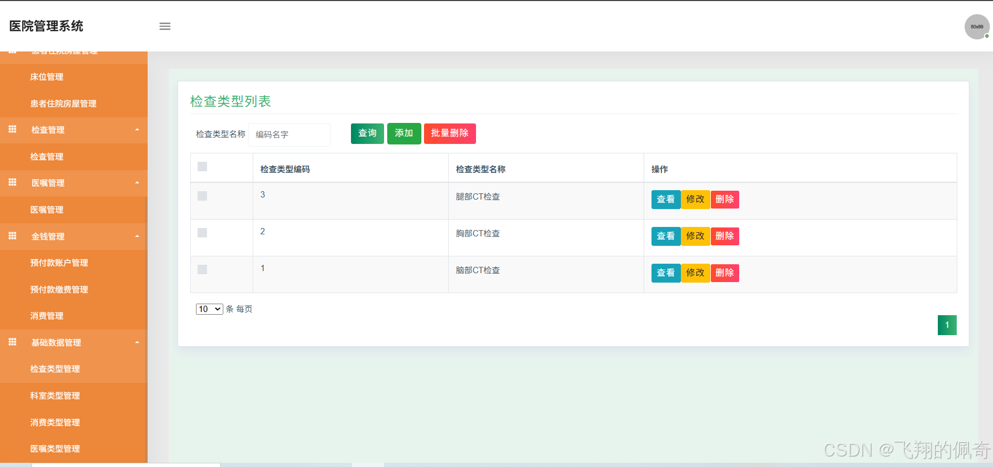Delete 脑部CT检查 with 删除 button
The width and height of the screenshot is (993, 467).
pyautogui.click(x=725, y=273)
